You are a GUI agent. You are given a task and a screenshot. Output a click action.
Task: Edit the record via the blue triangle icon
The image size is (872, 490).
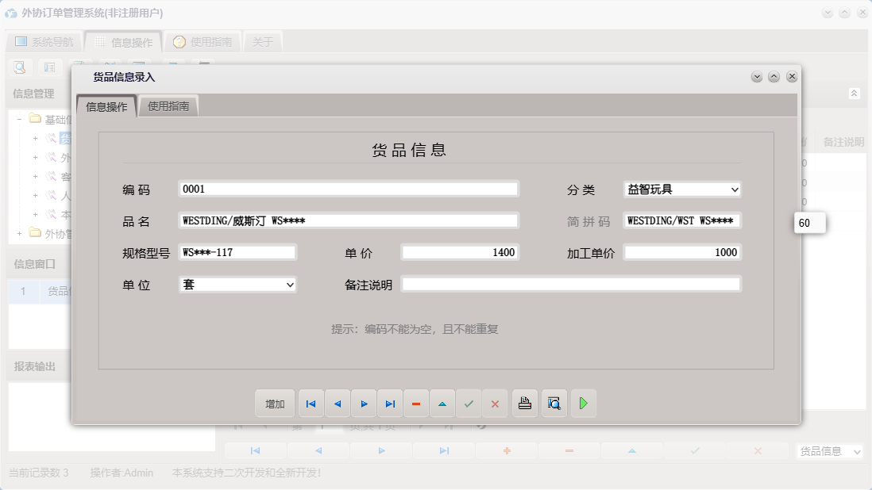tap(442, 404)
